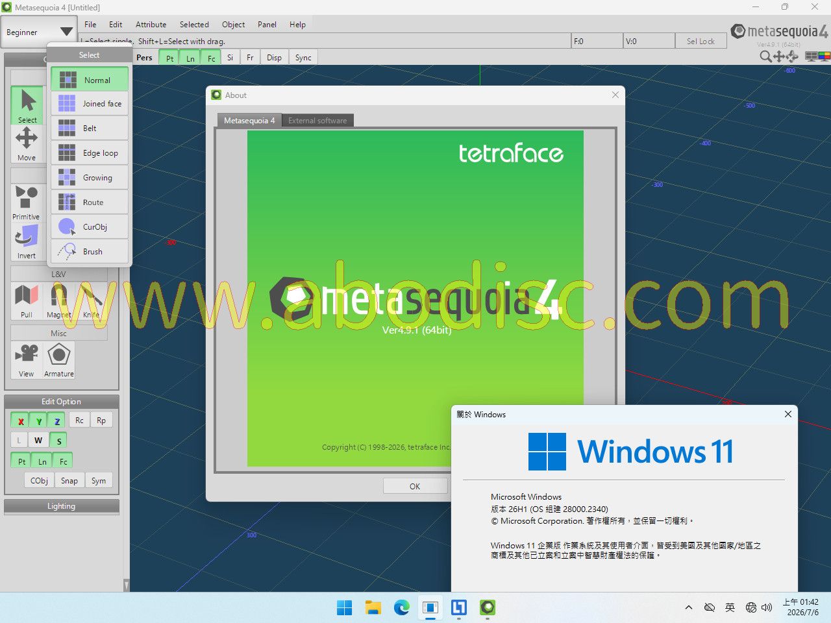The height and width of the screenshot is (623, 831).
Task: Toggle Rp edit option button
Action: click(x=101, y=421)
